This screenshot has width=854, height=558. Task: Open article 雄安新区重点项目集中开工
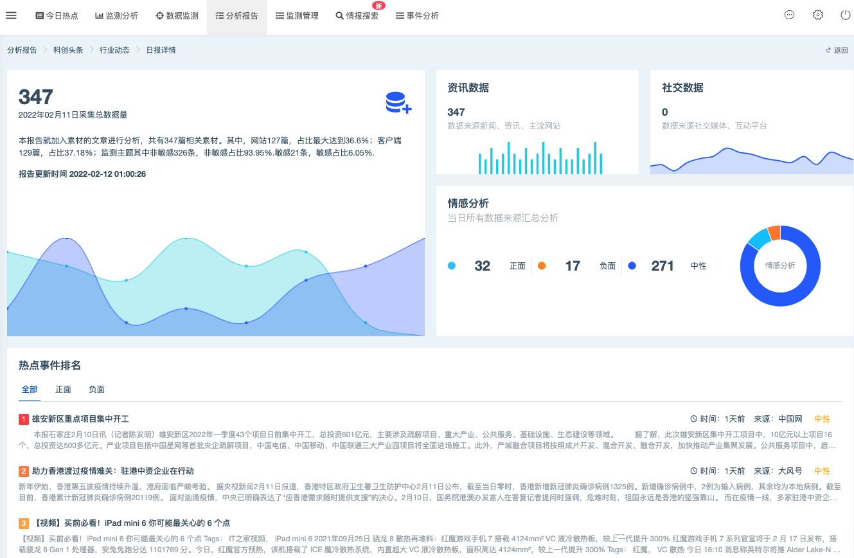click(x=80, y=419)
